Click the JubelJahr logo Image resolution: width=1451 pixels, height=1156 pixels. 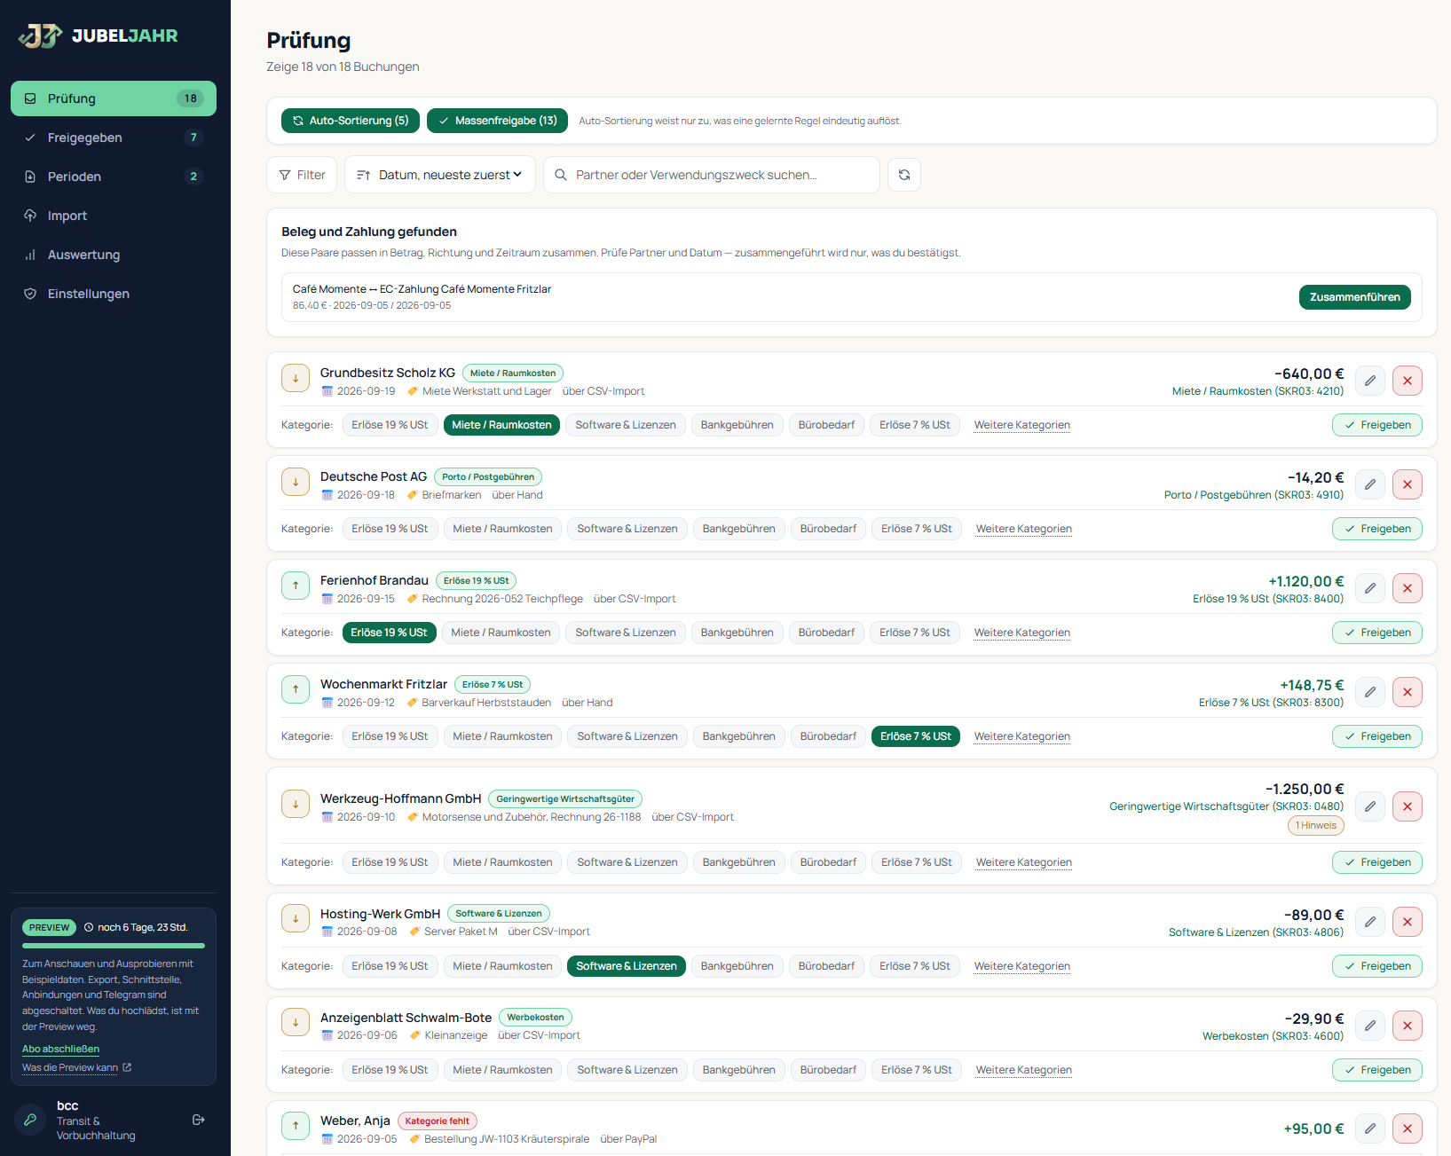[99, 35]
